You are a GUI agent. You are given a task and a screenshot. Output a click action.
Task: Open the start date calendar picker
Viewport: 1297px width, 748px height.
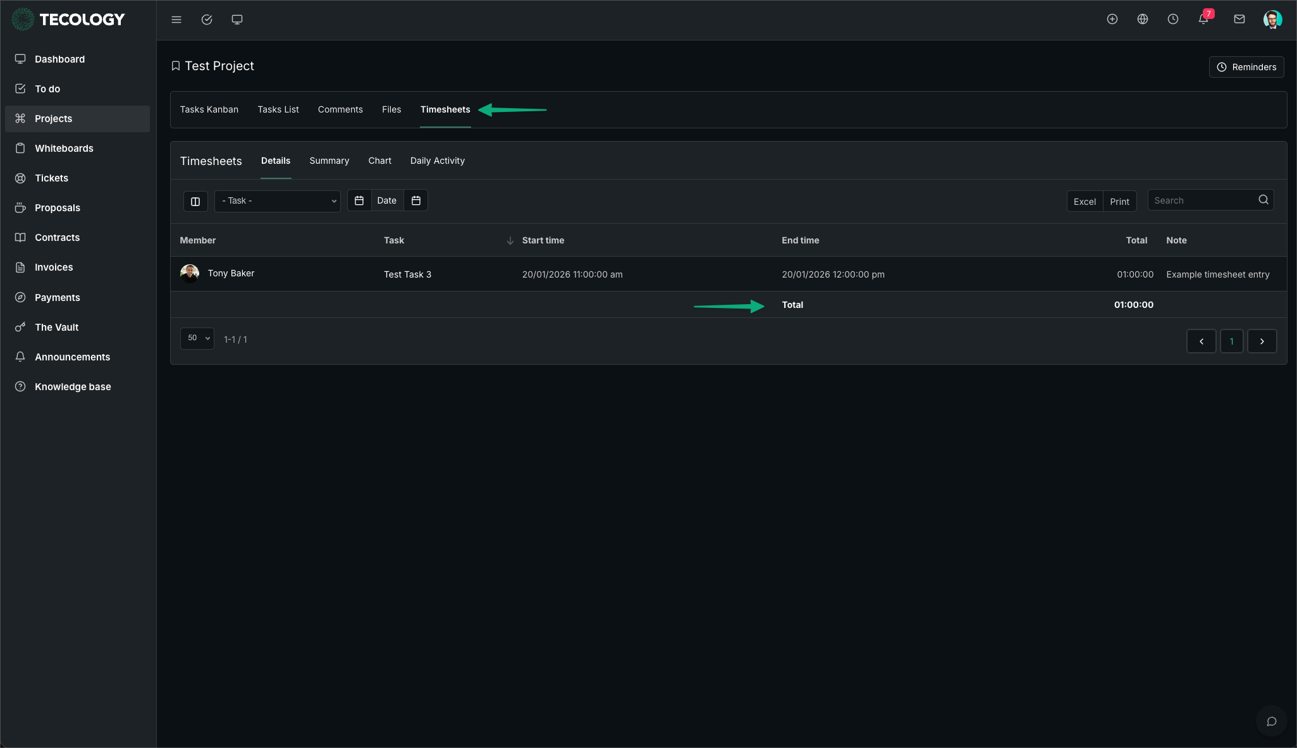pos(359,200)
